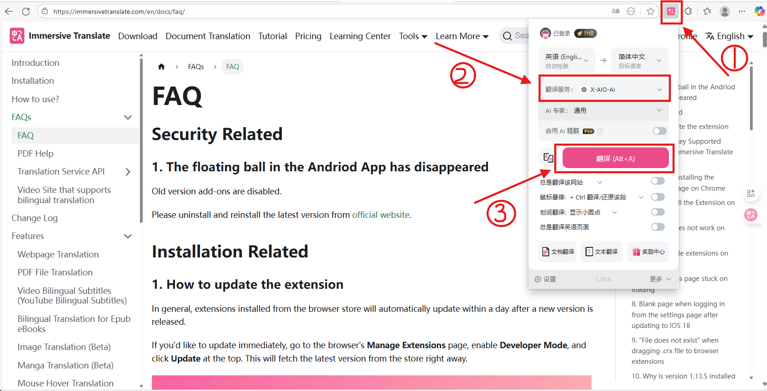The width and height of the screenshot is (767, 391).
Task: Open AI 专家 通用 dropdown
Action: (604, 111)
